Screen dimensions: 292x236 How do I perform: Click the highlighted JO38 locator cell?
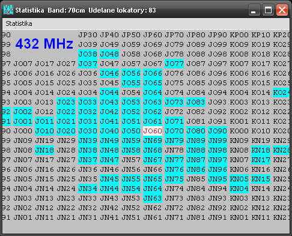[88, 54]
